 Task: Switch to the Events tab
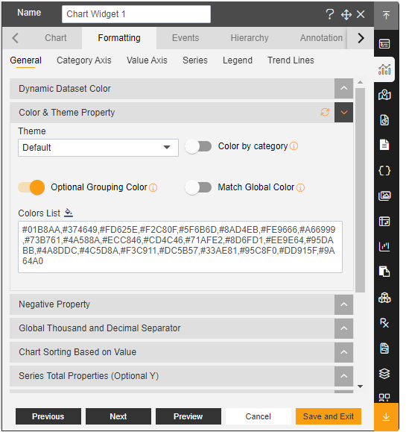185,38
